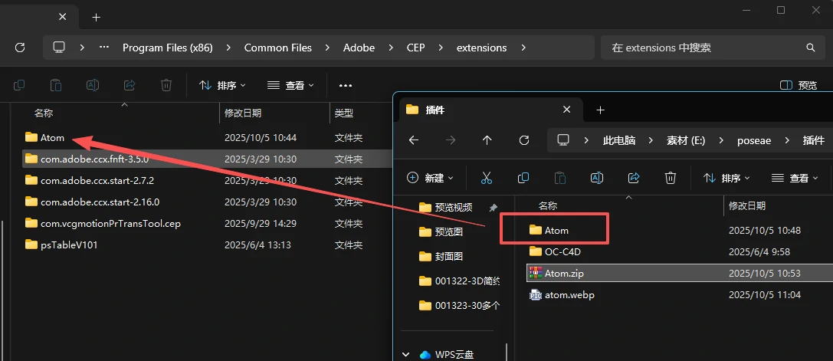Image resolution: width=833 pixels, height=361 pixels.
Task: Click Paste icon in extensions toolbar
Action: [x=56, y=85]
